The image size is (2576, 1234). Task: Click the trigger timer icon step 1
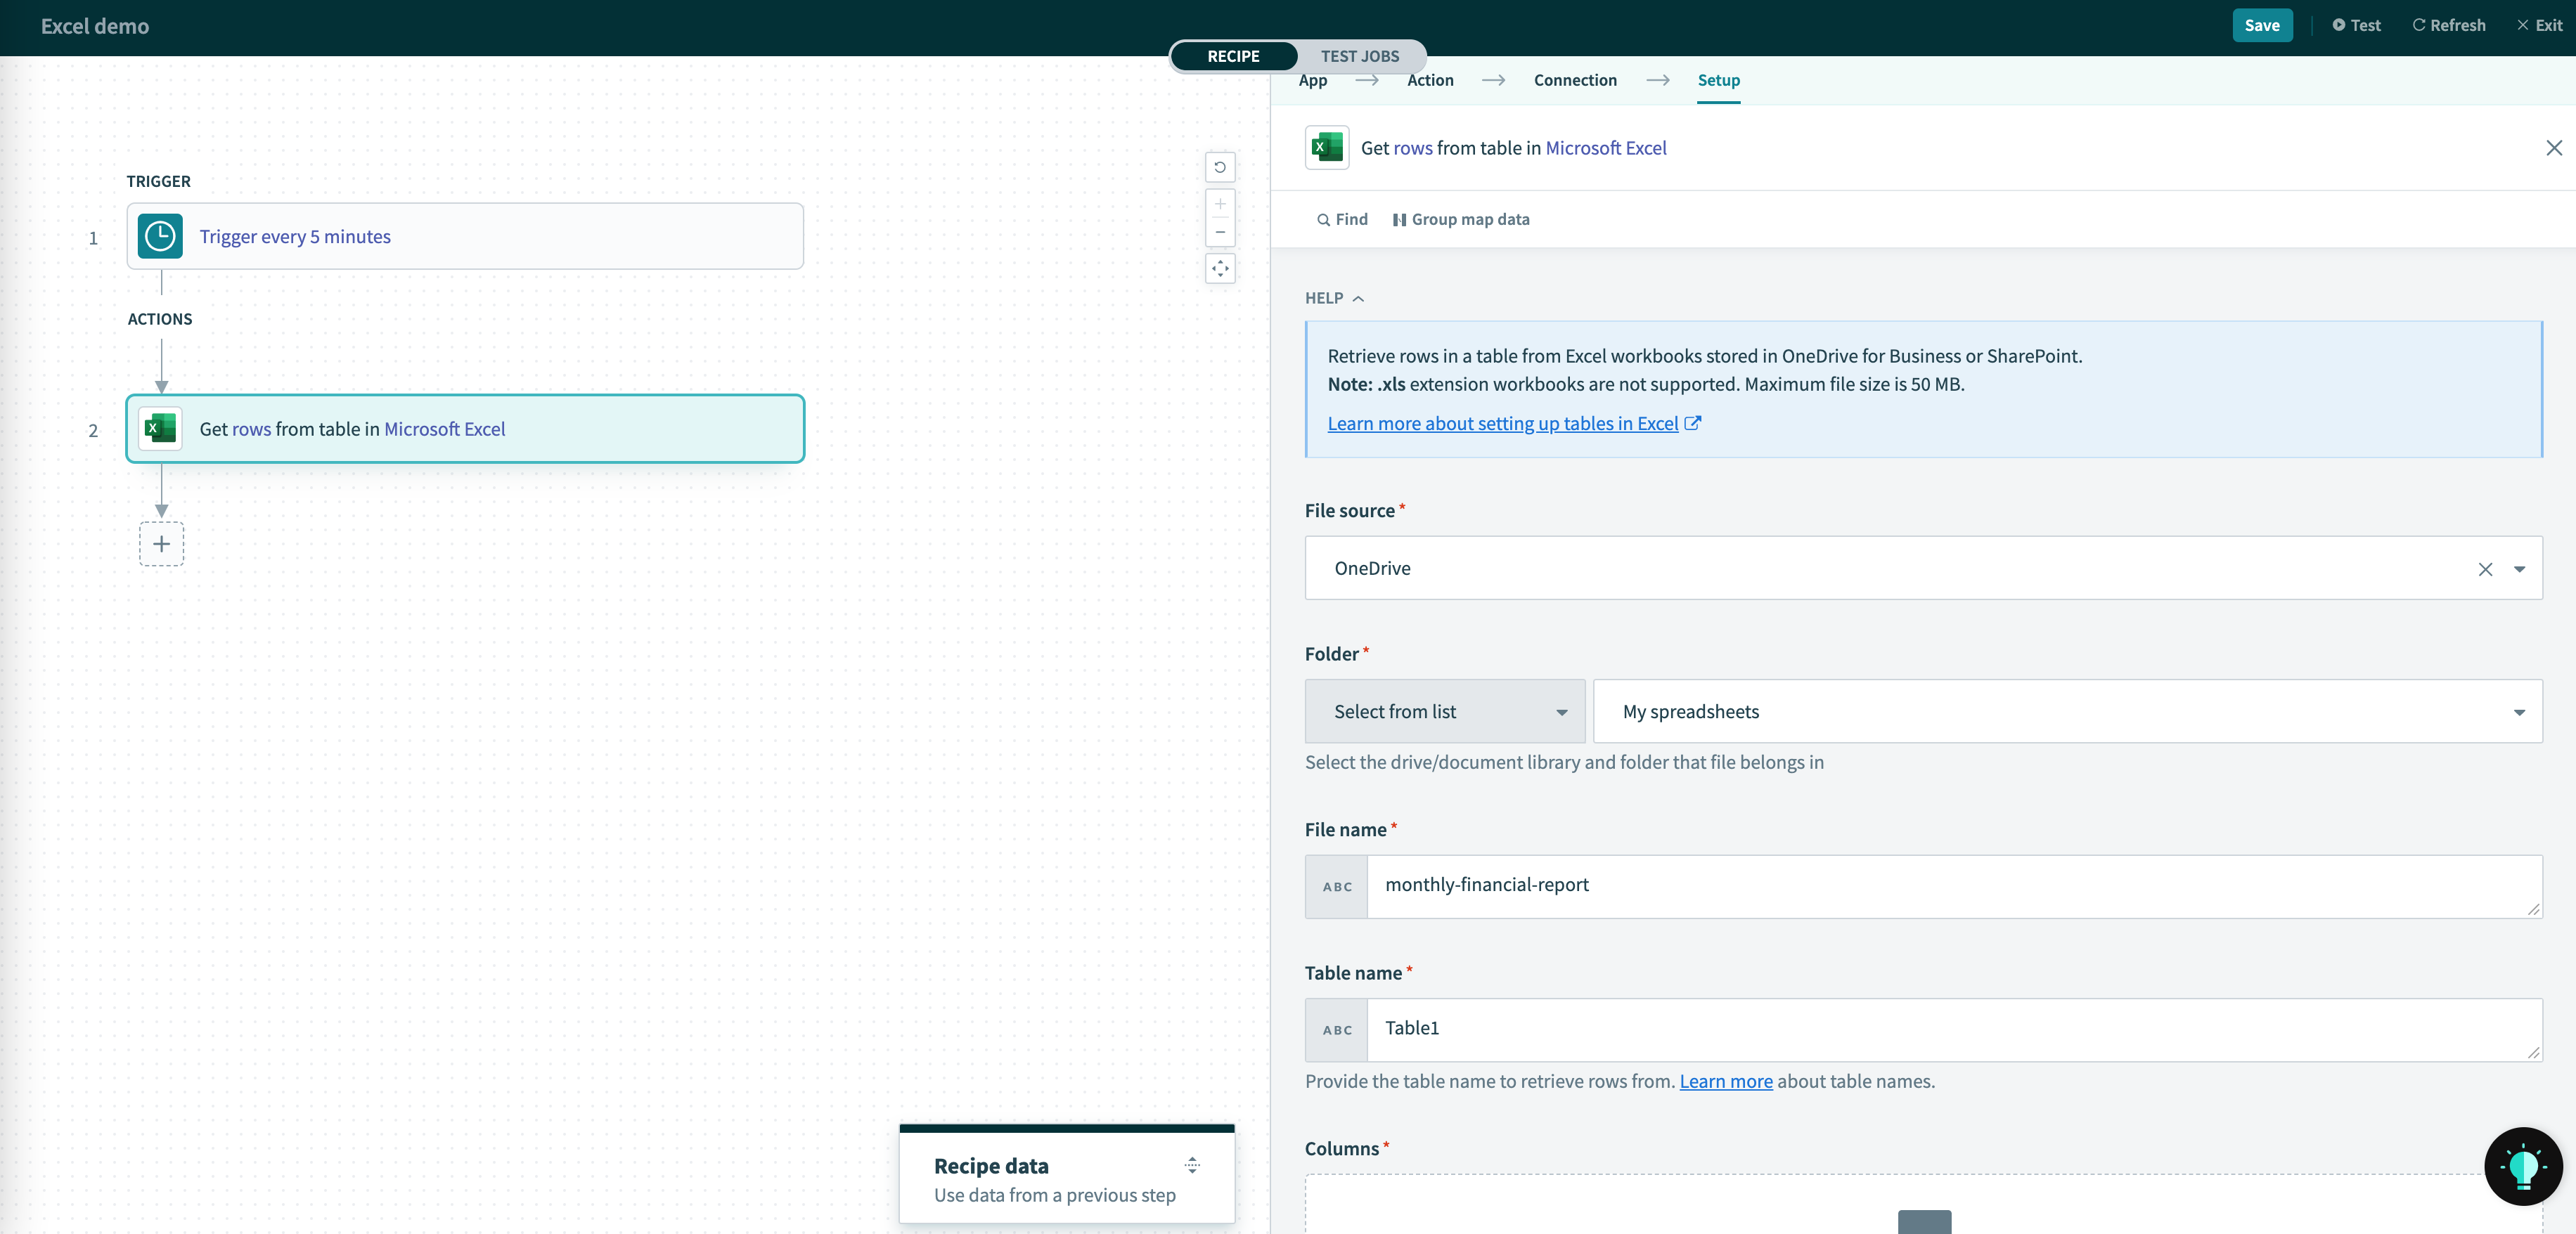pos(160,235)
